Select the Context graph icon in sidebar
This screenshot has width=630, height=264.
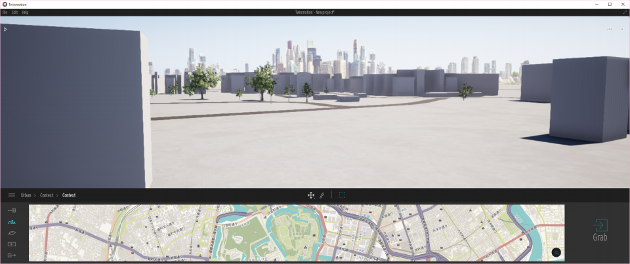(12, 222)
